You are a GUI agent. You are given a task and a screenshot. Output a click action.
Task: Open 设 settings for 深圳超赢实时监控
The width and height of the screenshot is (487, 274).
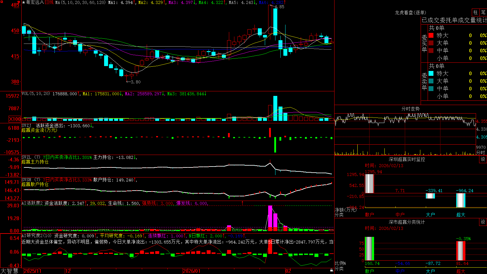tap(483, 159)
